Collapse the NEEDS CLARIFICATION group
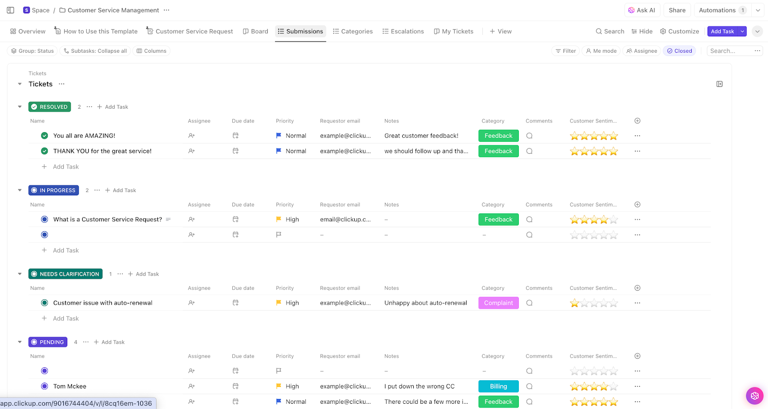The width and height of the screenshot is (768, 409). coord(20,274)
